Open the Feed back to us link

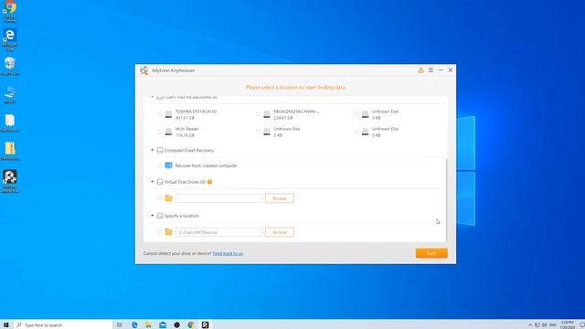pyautogui.click(x=228, y=254)
